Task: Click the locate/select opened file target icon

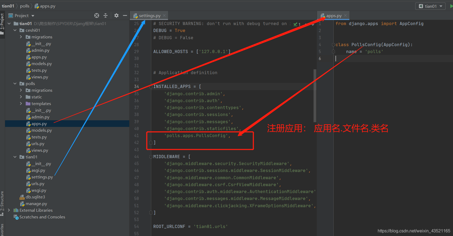Action: click(97, 15)
